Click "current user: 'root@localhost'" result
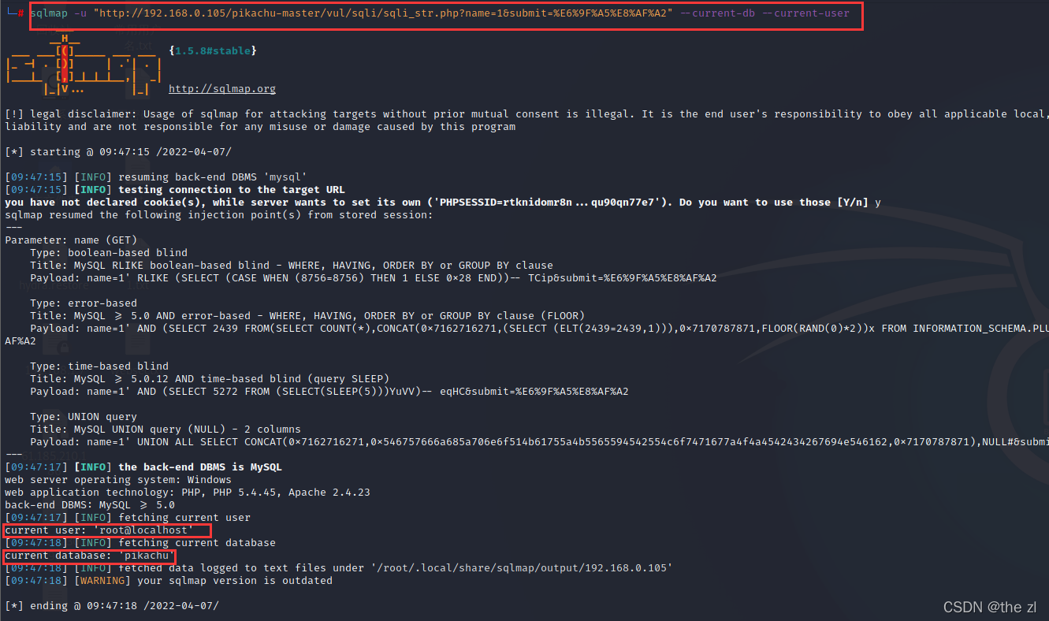1049x621 pixels. [x=99, y=530]
